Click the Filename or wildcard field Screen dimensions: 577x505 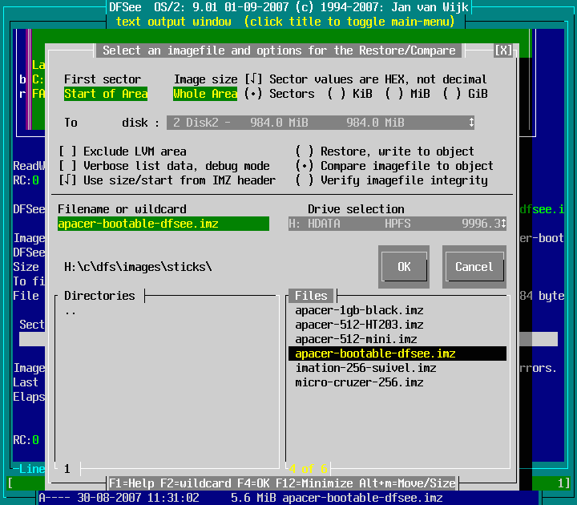click(x=163, y=224)
